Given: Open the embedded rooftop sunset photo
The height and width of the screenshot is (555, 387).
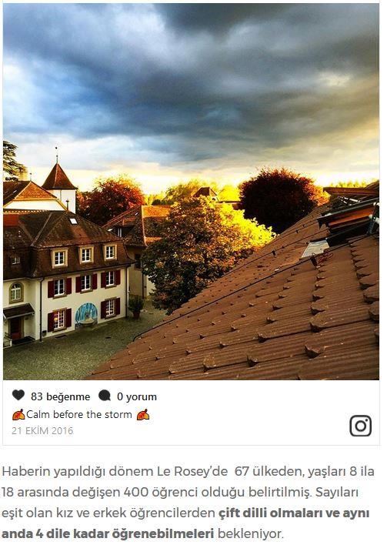Looking at the screenshot, I should click(x=191, y=192).
